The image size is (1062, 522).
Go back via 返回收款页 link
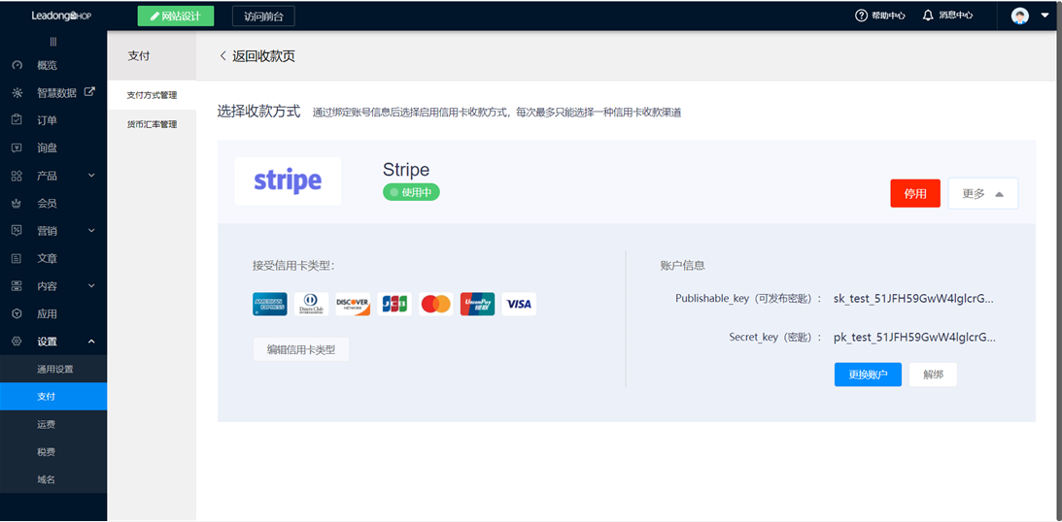pyautogui.click(x=257, y=56)
